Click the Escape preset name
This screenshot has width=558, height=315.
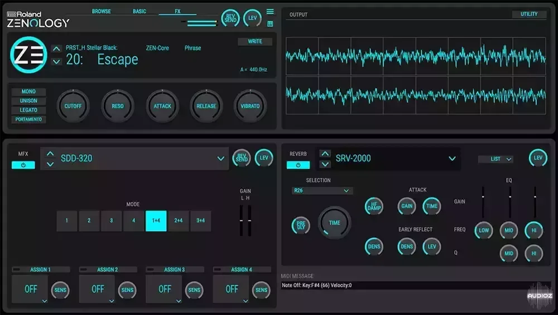118,60
